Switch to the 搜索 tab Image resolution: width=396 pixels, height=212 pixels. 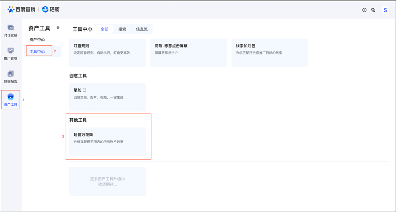pyautogui.click(x=122, y=29)
